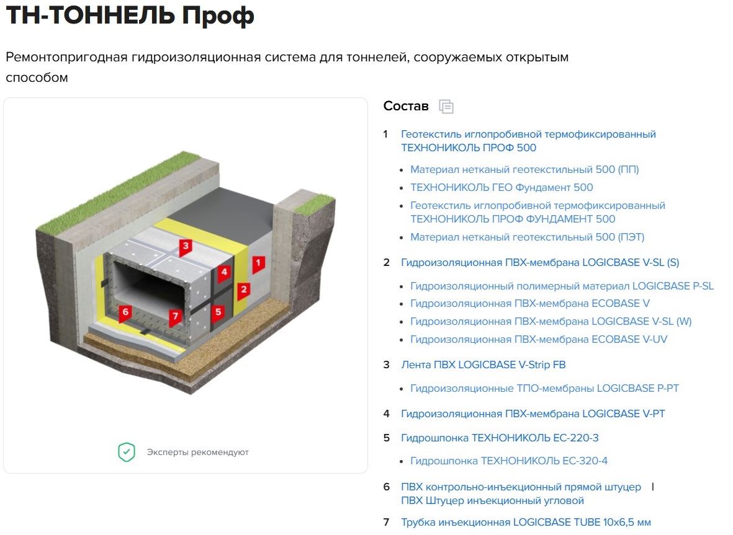
Task: Select LOGICBASE P-PT ТПО-мембраны link
Action: tap(544, 388)
